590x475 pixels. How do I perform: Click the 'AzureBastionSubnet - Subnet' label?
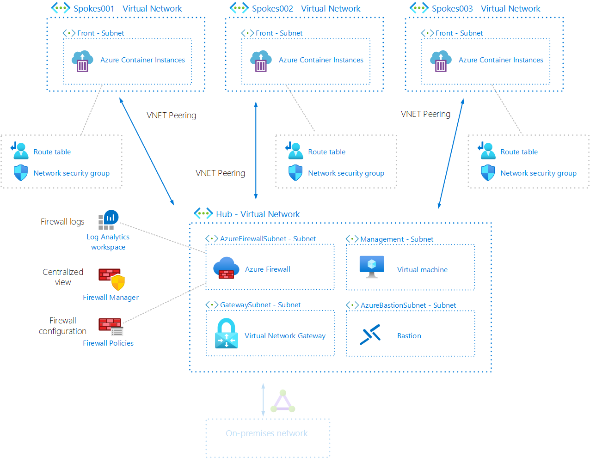tap(408, 305)
